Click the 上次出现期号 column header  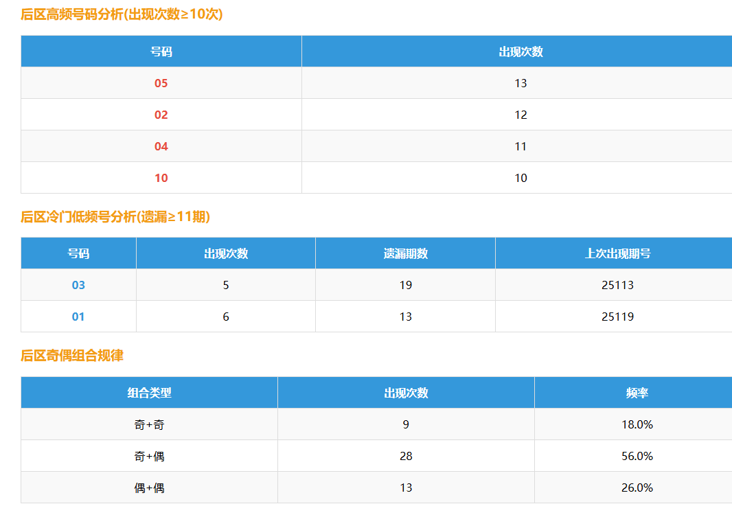pos(617,253)
